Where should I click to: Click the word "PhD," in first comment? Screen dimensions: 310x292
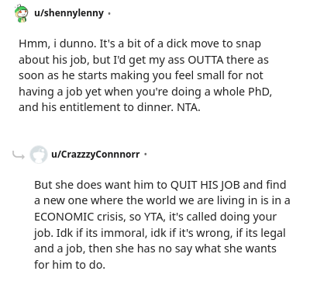pyautogui.click(x=260, y=92)
